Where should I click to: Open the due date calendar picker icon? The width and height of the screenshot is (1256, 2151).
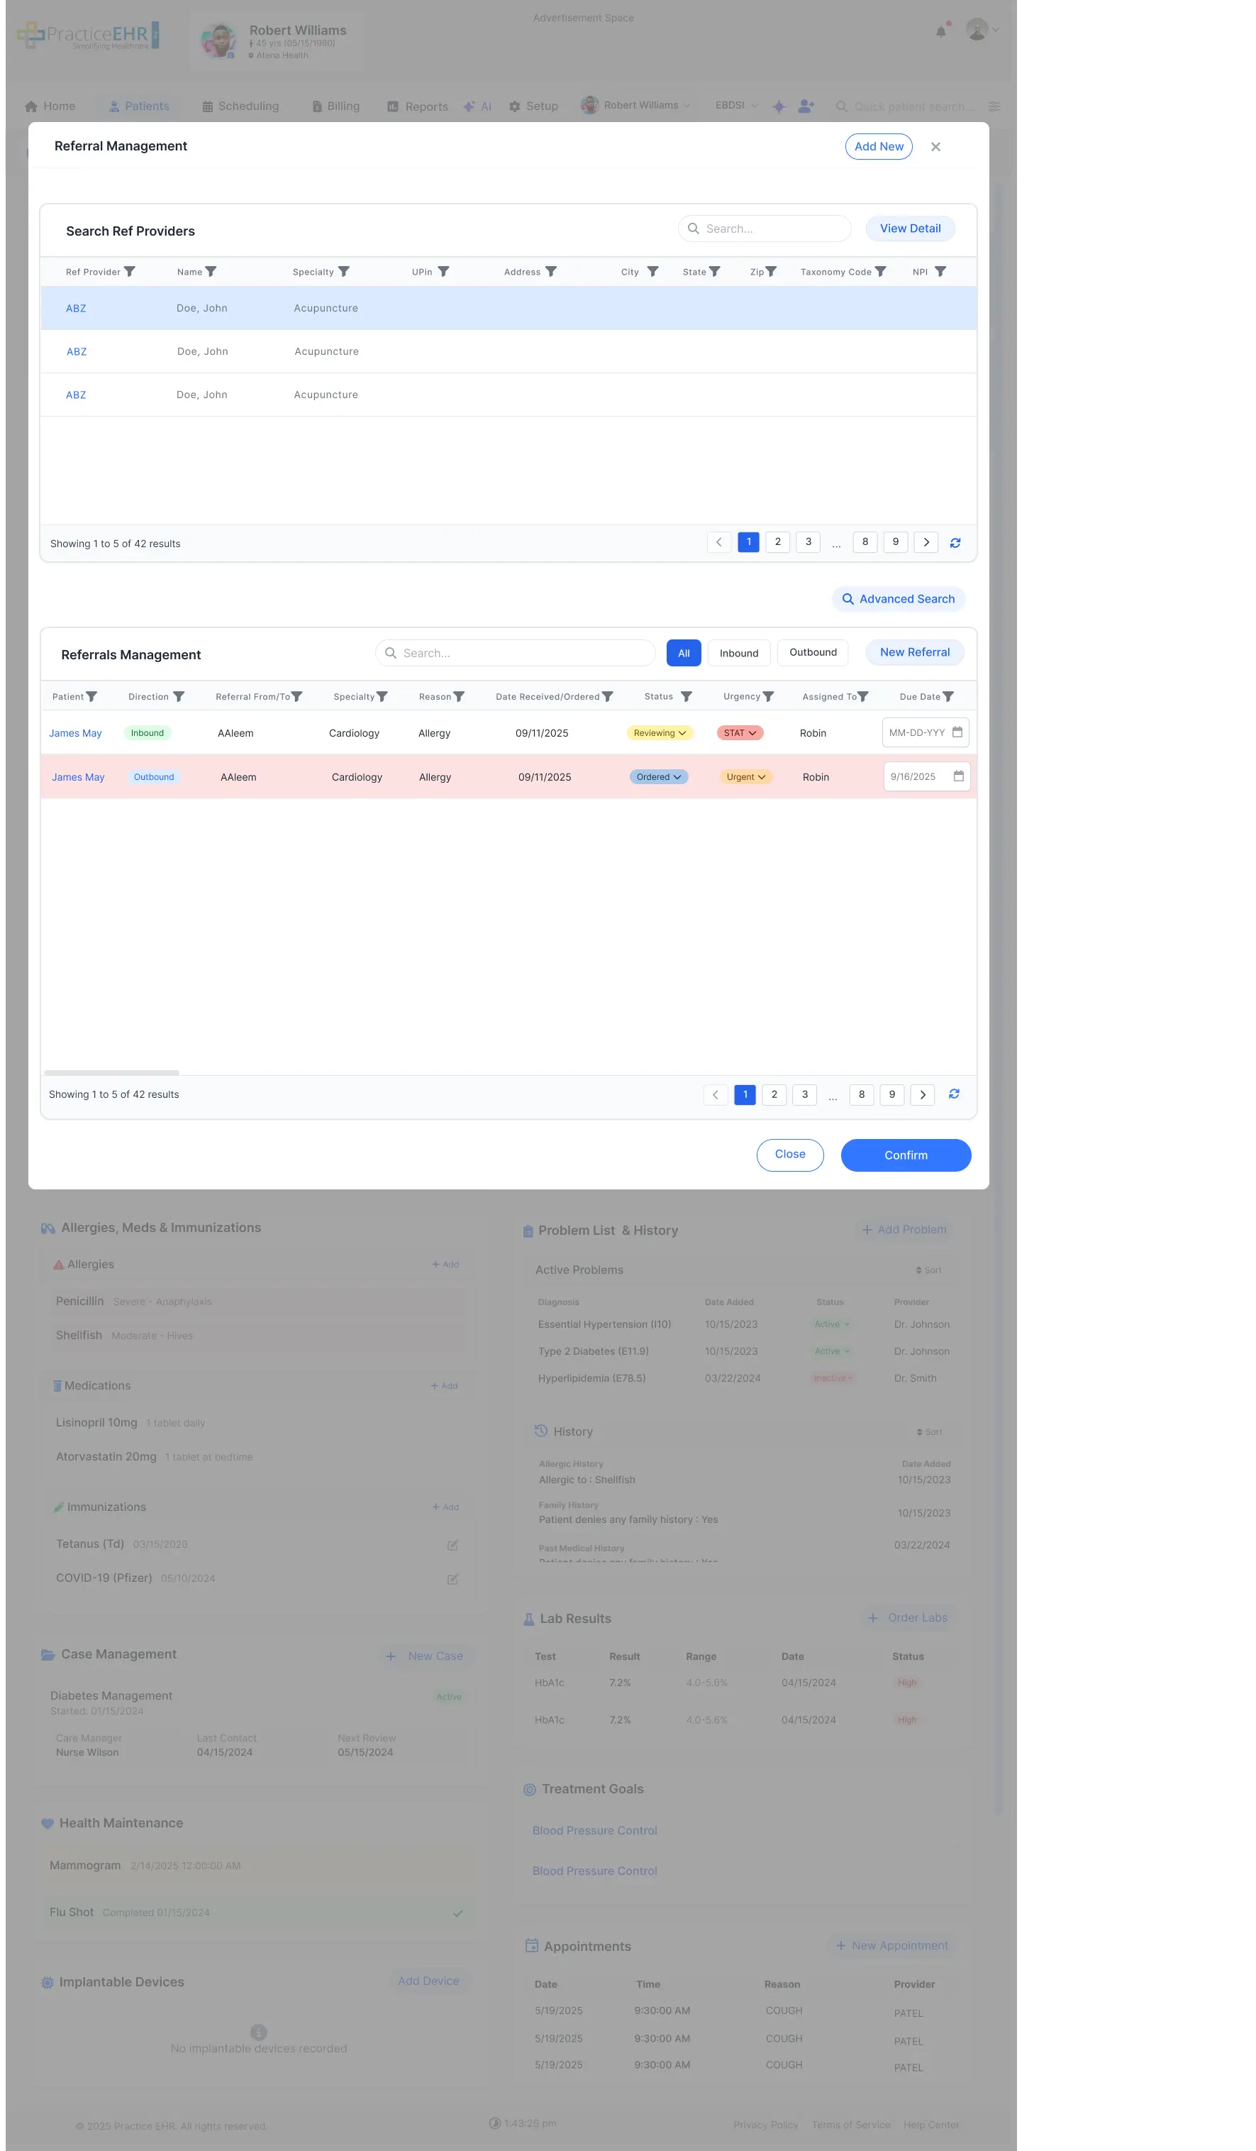pyautogui.click(x=958, y=732)
